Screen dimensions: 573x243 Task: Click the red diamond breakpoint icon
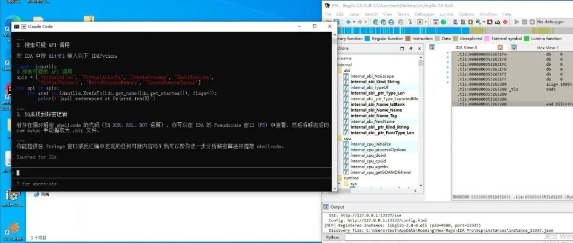coord(505,22)
